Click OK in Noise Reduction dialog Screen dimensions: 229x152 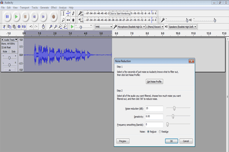[171, 141]
